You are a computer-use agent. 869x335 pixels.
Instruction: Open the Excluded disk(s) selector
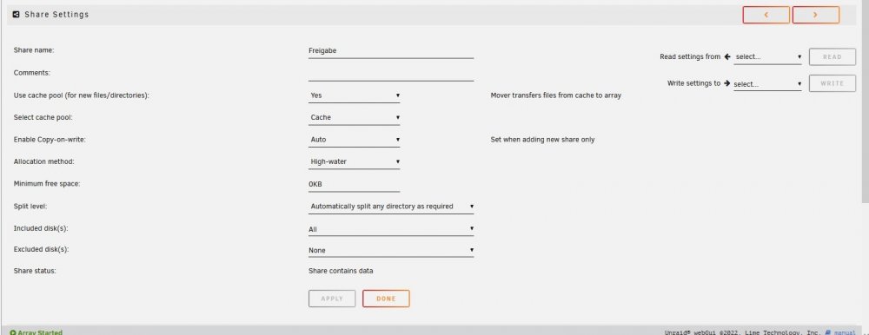[391, 250]
